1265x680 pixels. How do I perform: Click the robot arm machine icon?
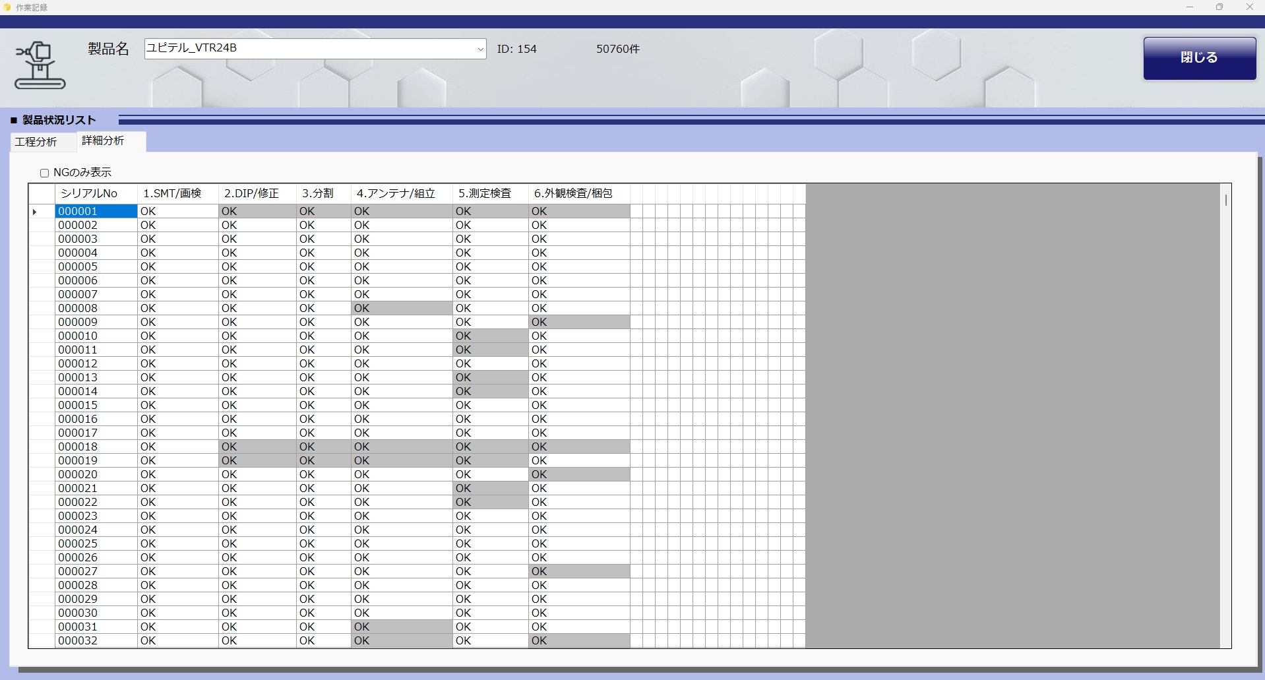[x=40, y=65]
